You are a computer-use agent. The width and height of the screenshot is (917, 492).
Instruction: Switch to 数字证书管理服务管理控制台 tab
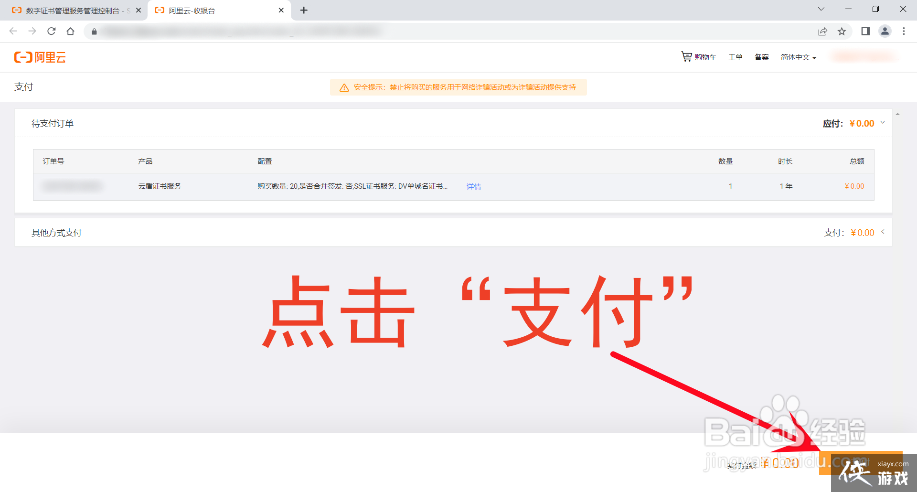coord(74,11)
